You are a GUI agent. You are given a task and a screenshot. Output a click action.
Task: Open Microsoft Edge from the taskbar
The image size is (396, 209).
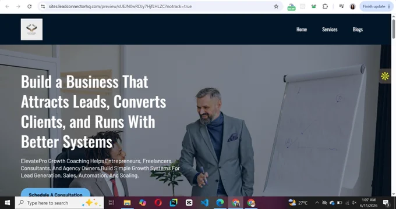click(220, 203)
